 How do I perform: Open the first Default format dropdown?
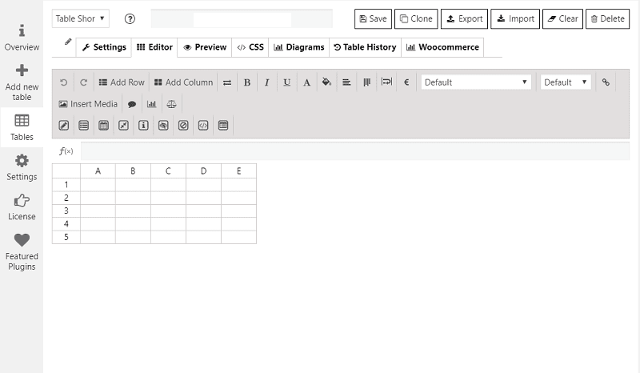(476, 82)
